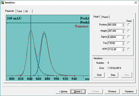Increase Sigma with the up arrow
Screen dimensions: 139x96
click(x=123, y=36)
